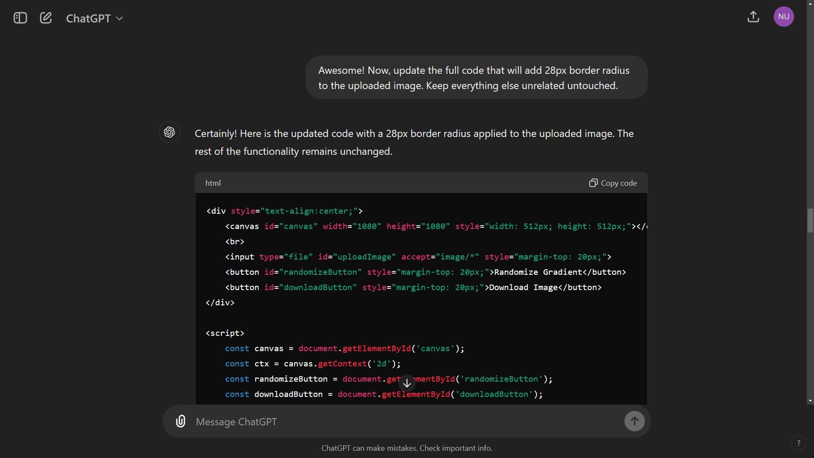The height and width of the screenshot is (458, 814).
Task: Open help via the question mark icon
Action: tap(798, 443)
